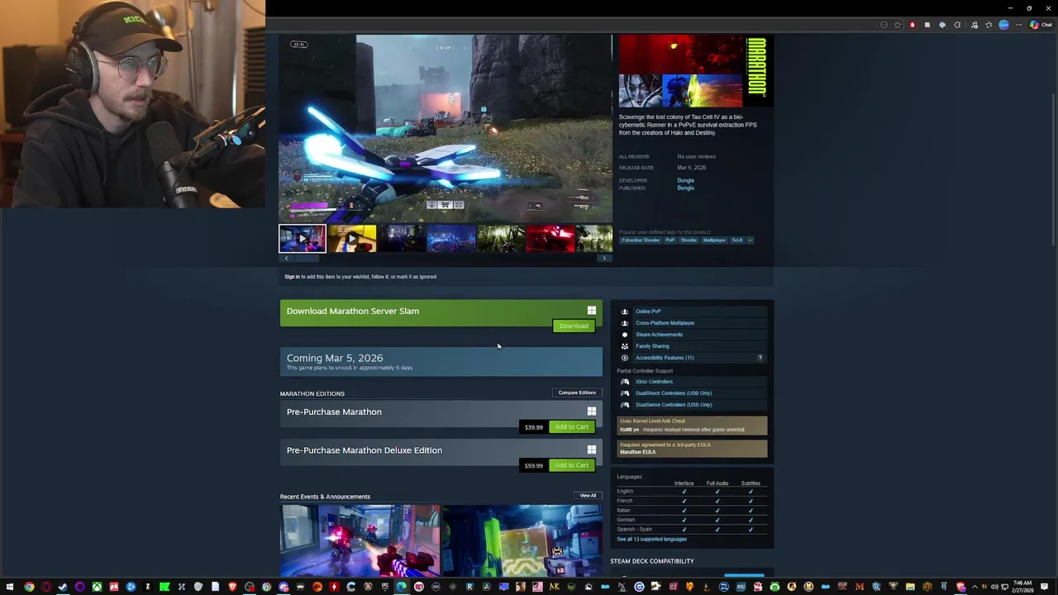Click the Windows Start button
Viewport: 1058px width, 595px height.
point(9,587)
